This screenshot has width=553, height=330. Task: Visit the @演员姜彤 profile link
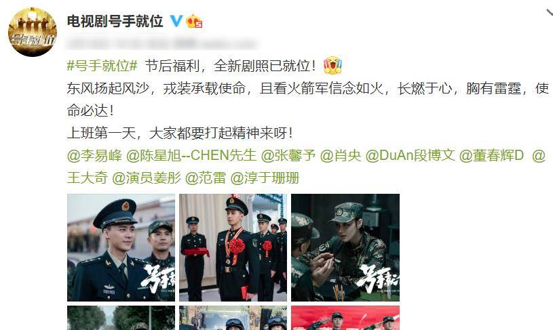147,178
